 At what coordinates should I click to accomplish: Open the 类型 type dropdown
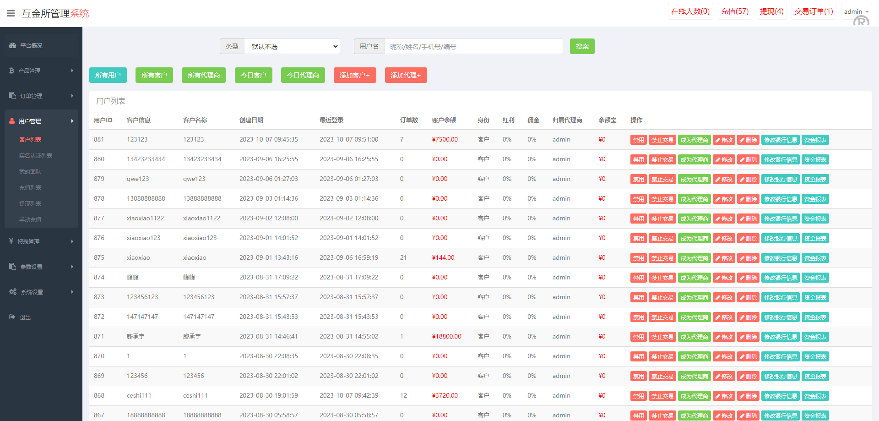(292, 46)
